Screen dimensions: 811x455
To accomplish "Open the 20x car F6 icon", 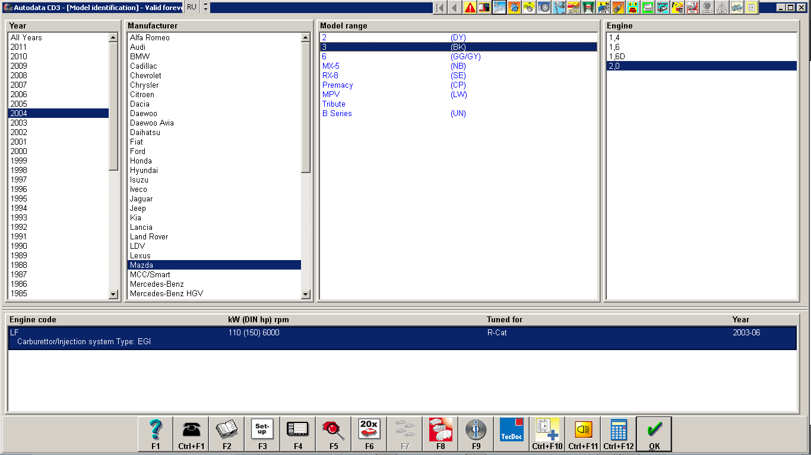I will pos(369,434).
